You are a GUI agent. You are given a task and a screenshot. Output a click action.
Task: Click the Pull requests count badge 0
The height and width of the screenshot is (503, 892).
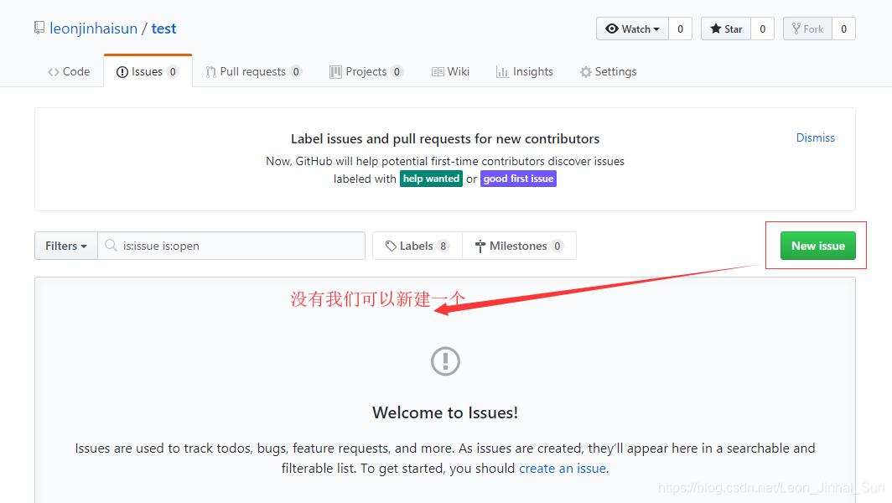tap(296, 72)
